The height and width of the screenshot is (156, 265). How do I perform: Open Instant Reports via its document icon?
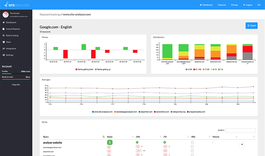pos(4,29)
